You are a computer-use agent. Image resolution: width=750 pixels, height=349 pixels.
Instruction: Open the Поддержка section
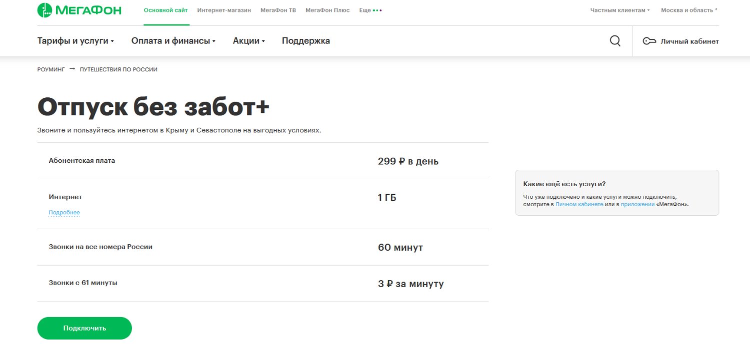click(x=305, y=40)
